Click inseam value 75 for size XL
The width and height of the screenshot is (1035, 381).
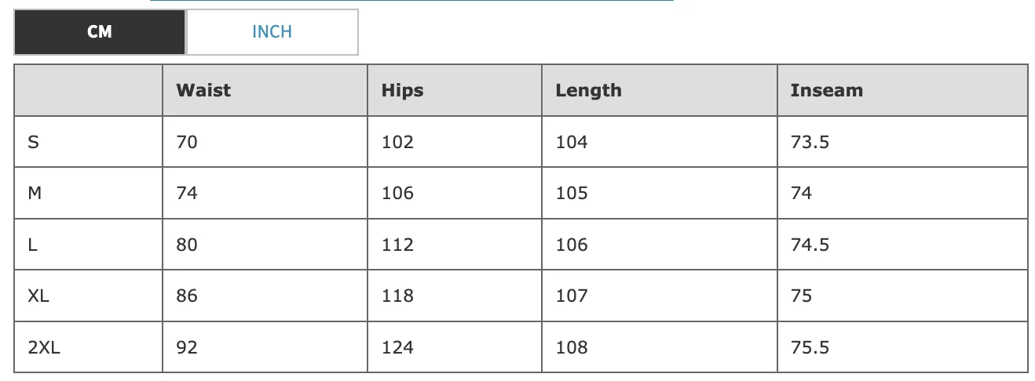coord(801,296)
